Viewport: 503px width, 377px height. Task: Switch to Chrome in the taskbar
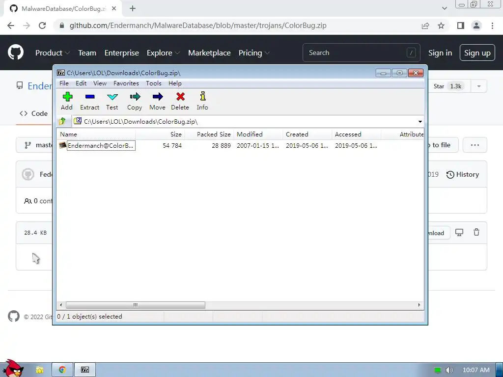pyautogui.click(x=62, y=370)
